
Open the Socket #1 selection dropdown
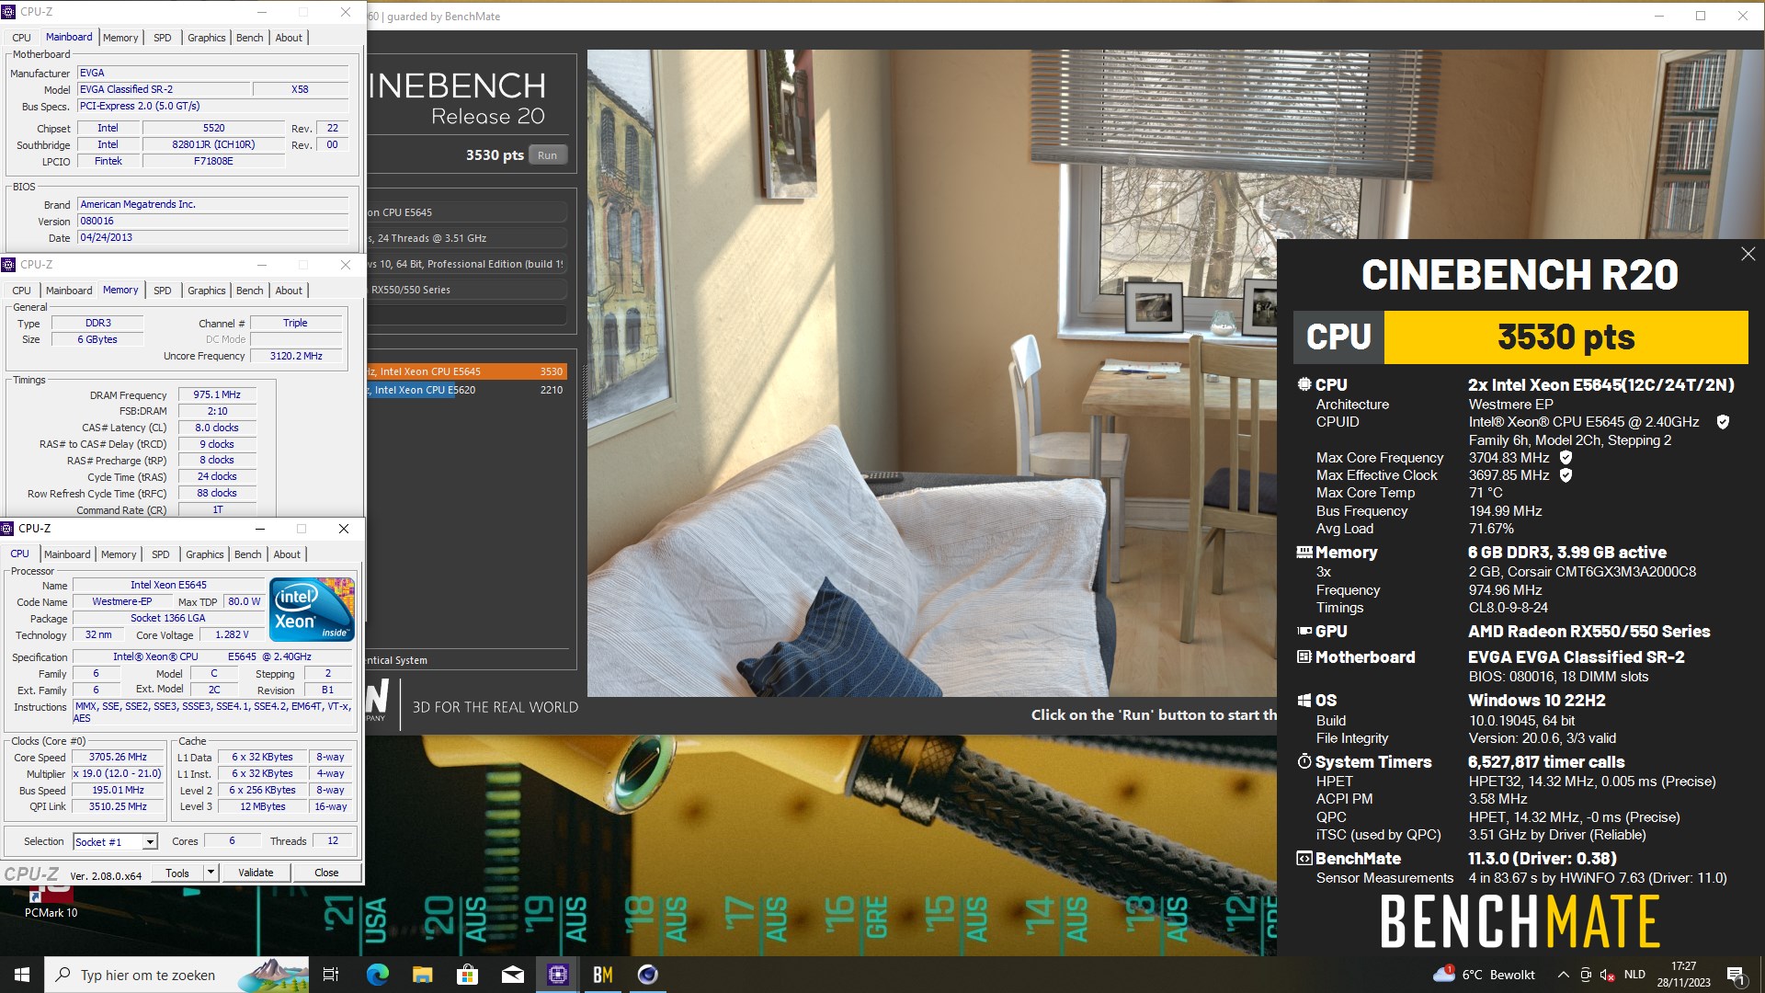(x=116, y=841)
